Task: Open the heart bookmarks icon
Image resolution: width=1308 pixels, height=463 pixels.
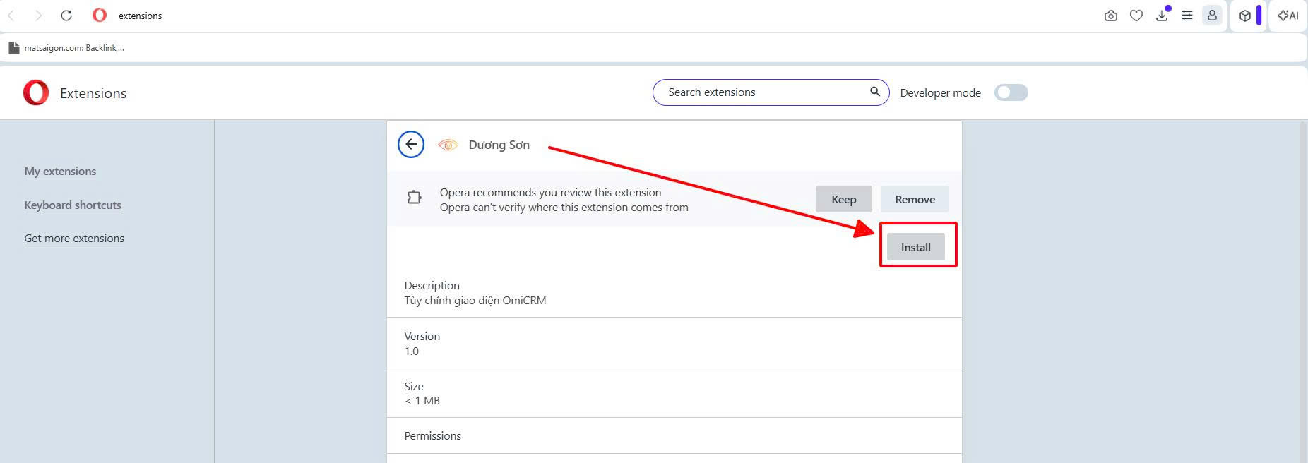Action: [x=1136, y=16]
